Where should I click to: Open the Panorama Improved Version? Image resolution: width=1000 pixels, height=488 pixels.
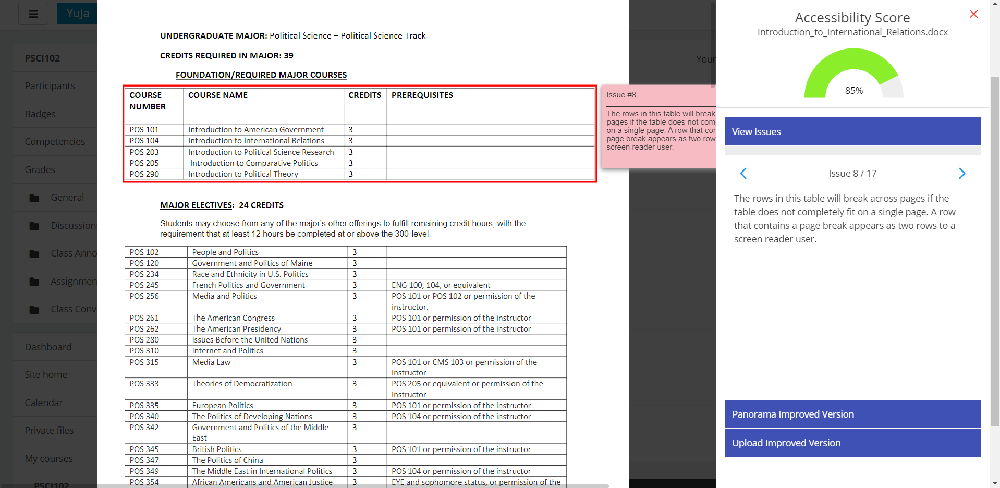pos(852,414)
